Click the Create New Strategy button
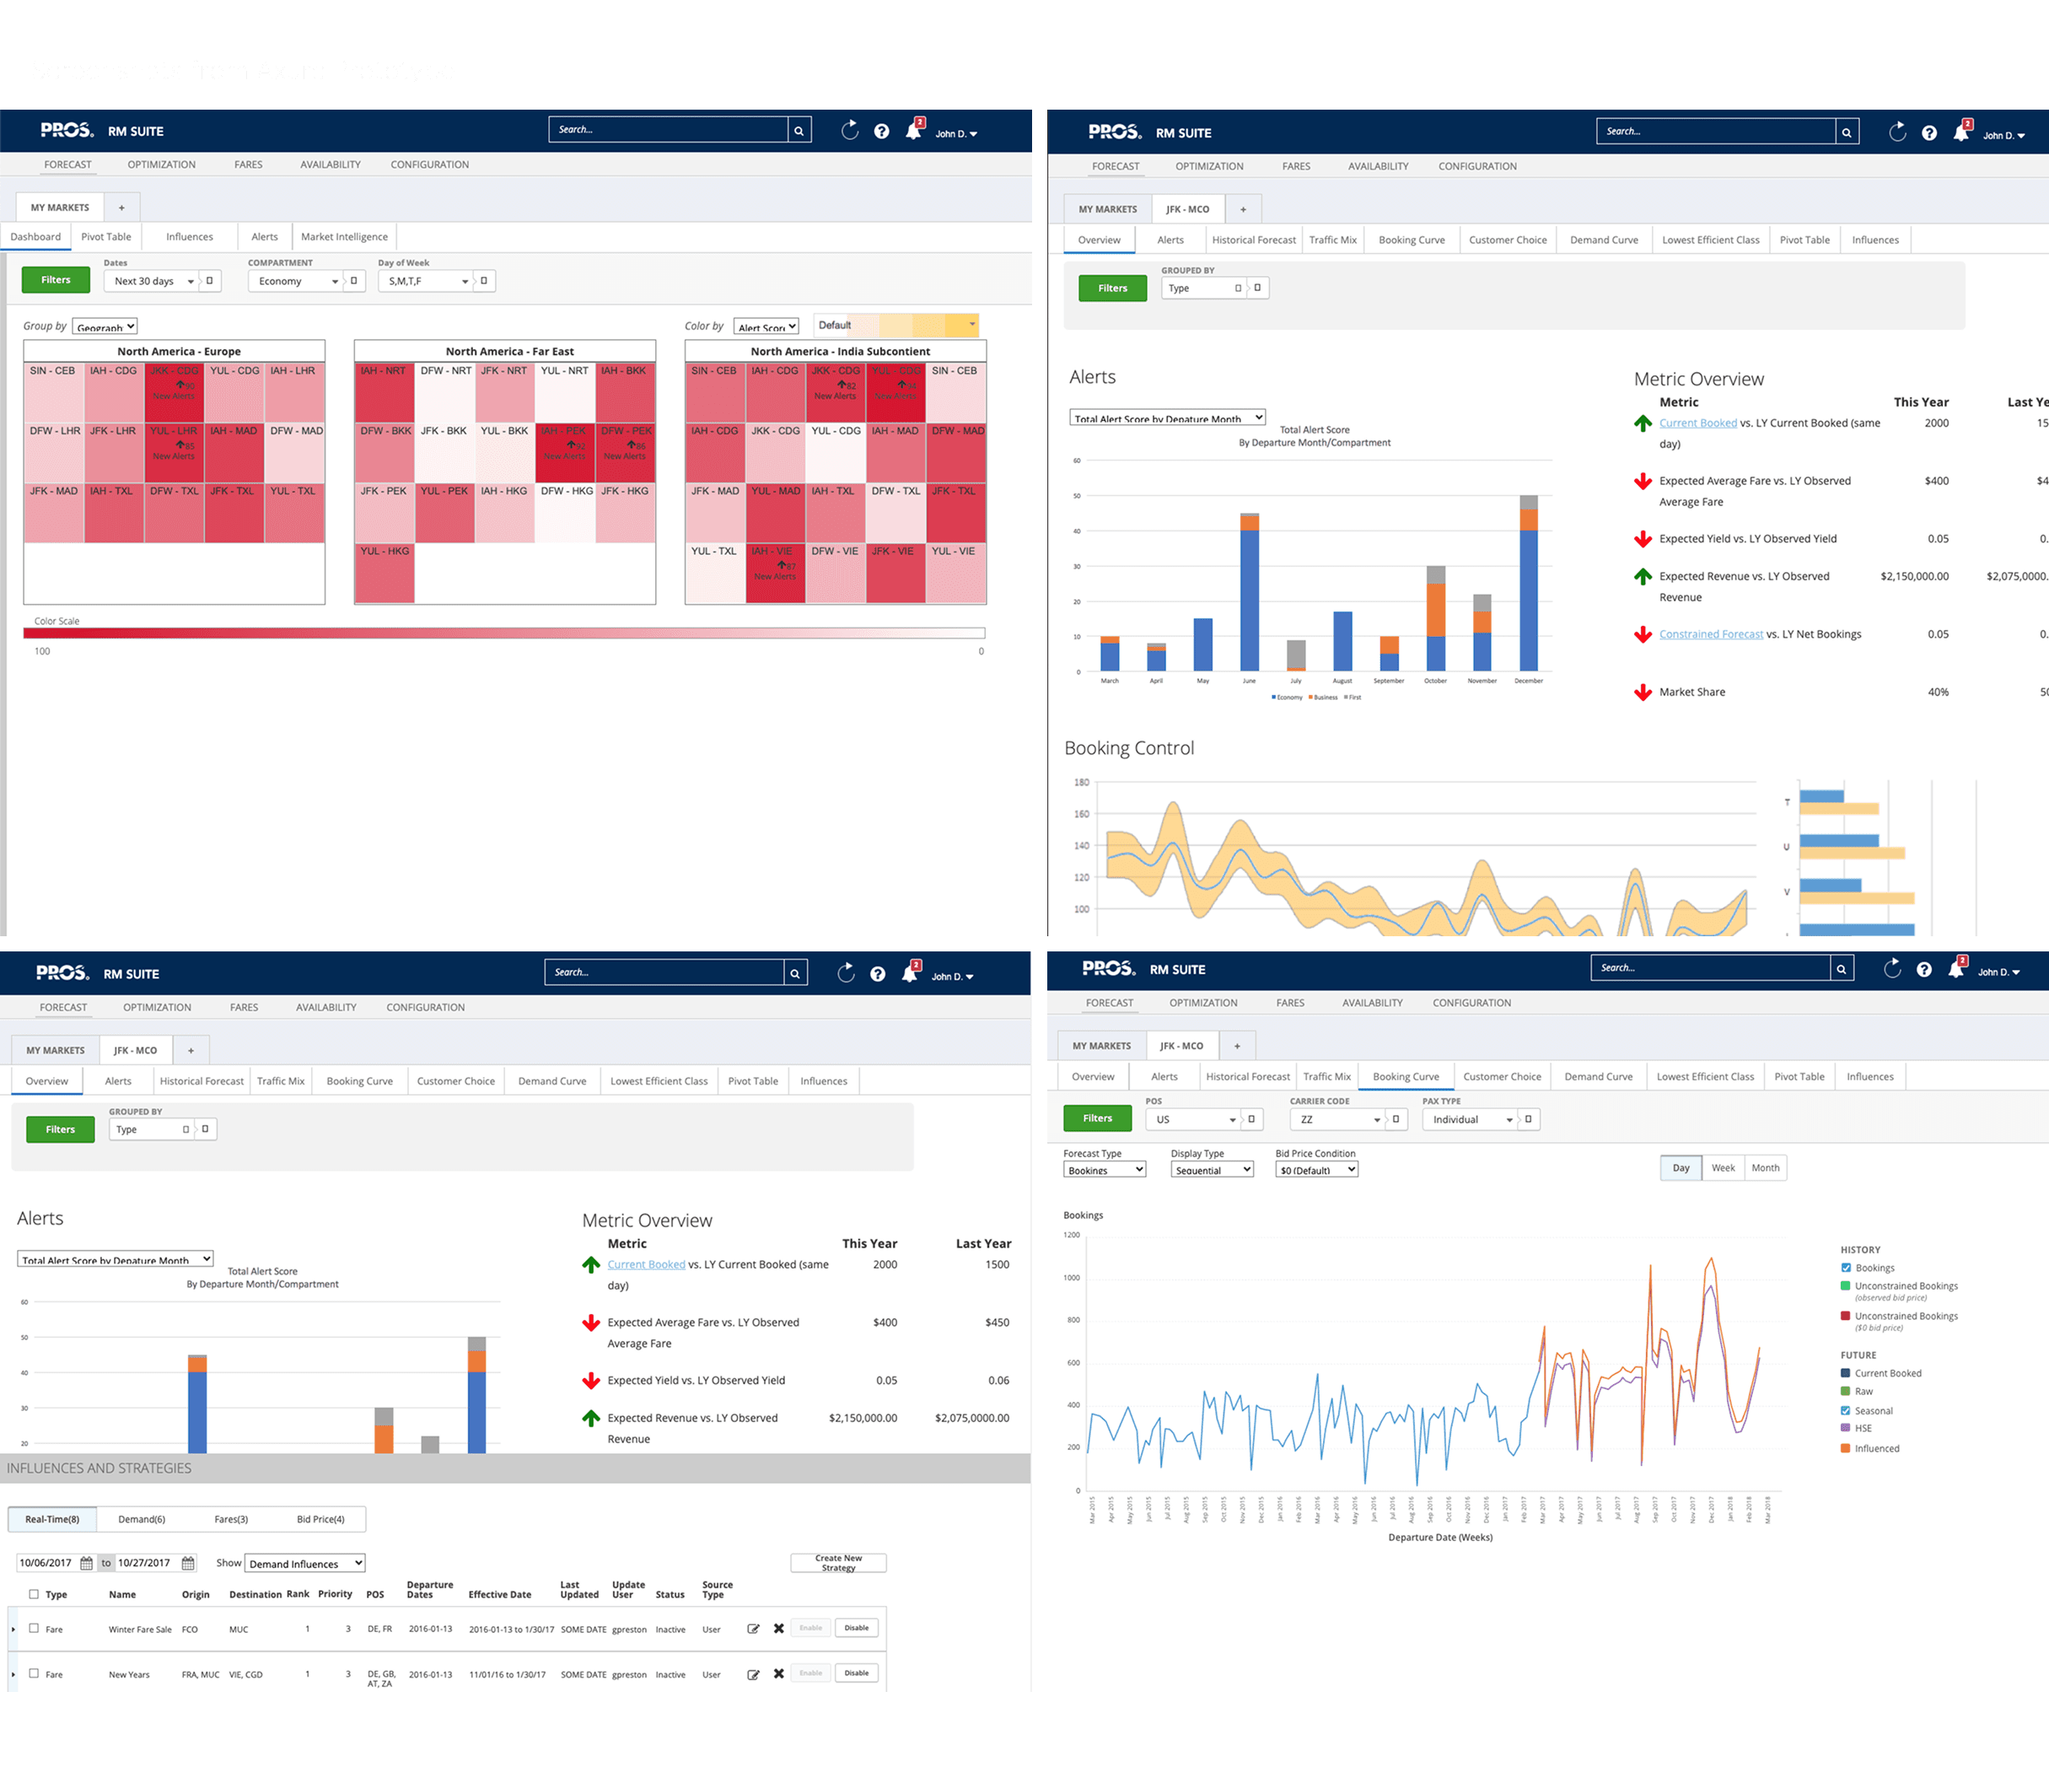The height and width of the screenshot is (1778, 2049). (838, 1563)
